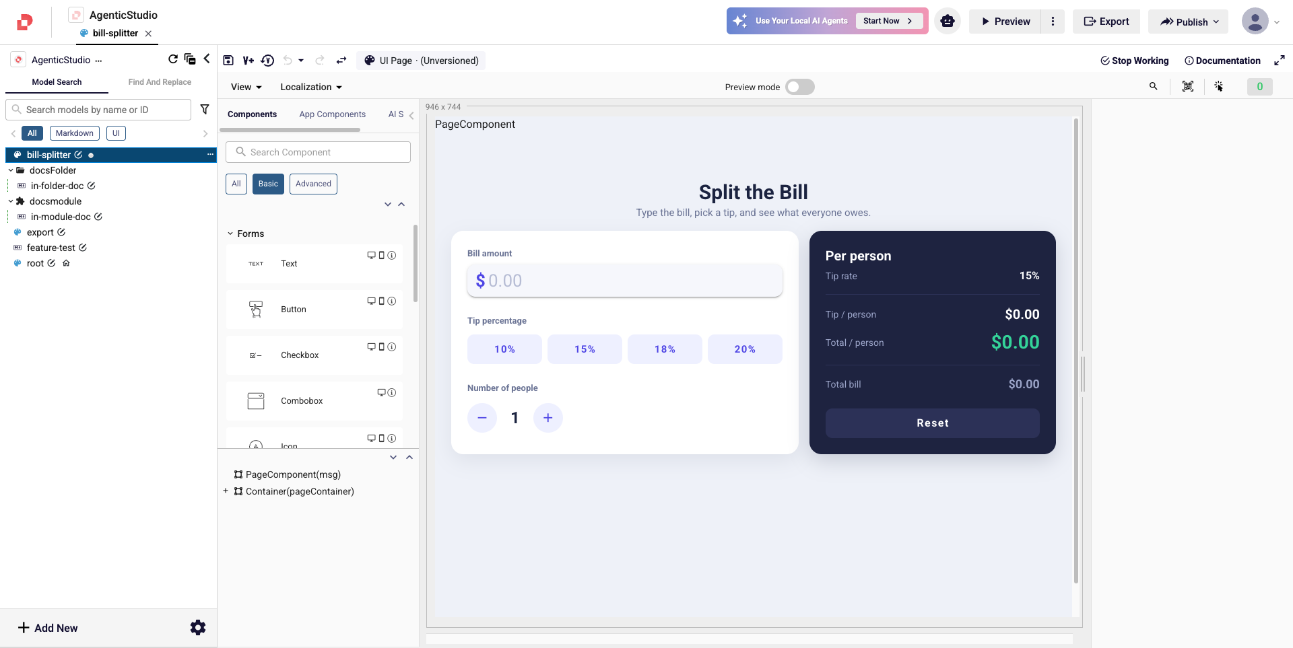Click the canvas vertical scrollbar
Viewport: 1293px width, 648px height.
tap(1075, 350)
